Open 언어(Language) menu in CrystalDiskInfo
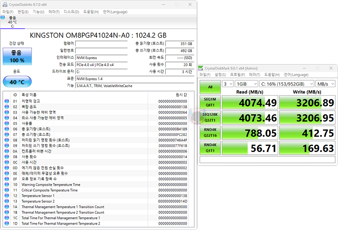Viewport: 338px width, 230px height. click(x=115, y=12)
